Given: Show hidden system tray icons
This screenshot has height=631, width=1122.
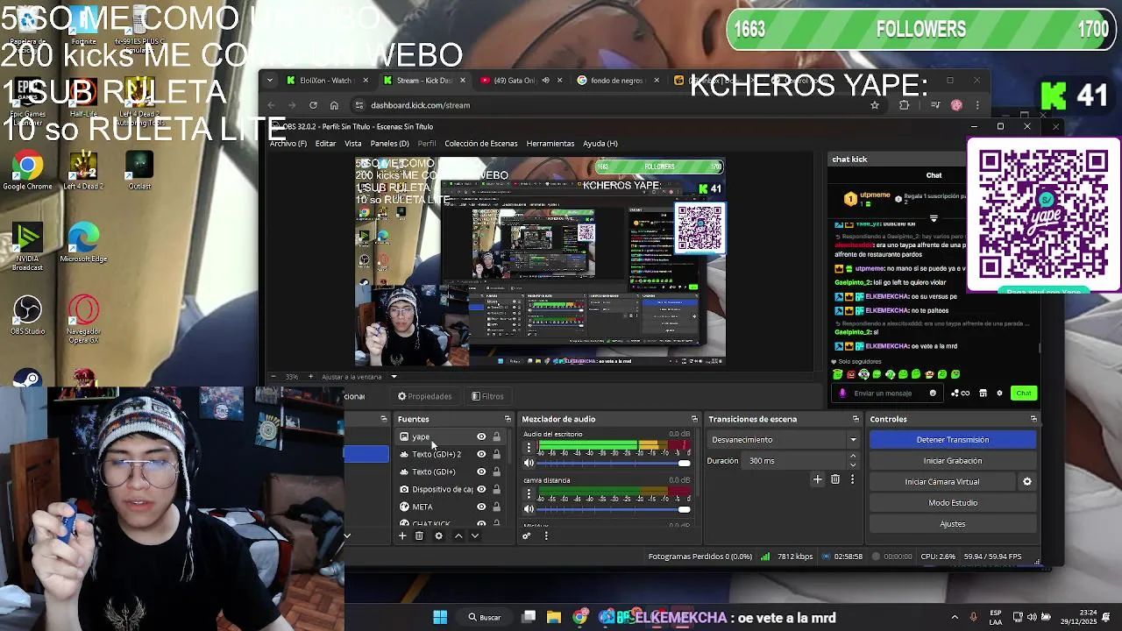Looking at the screenshot, I should 955,617.
